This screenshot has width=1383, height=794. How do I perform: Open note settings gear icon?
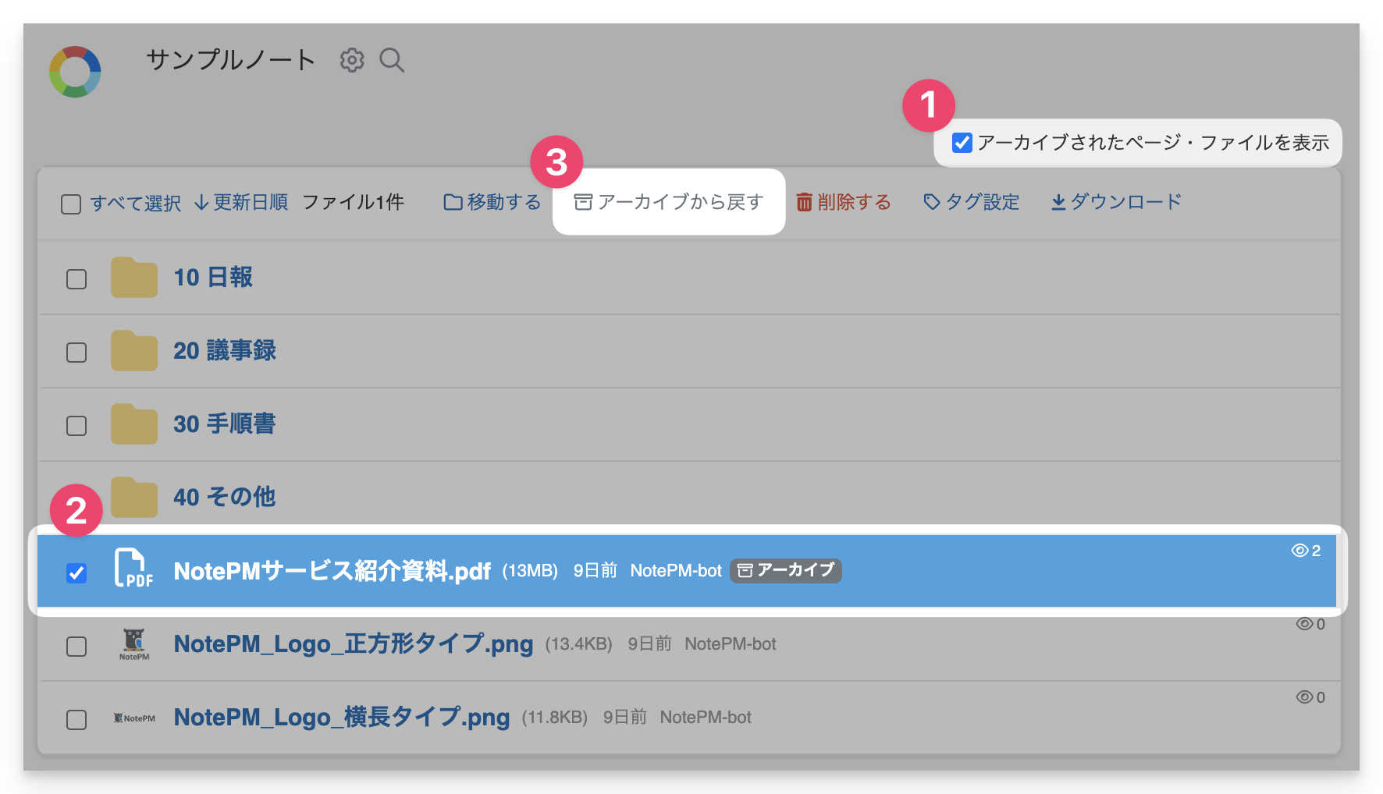pyautogui.click(x=352, y=60)
